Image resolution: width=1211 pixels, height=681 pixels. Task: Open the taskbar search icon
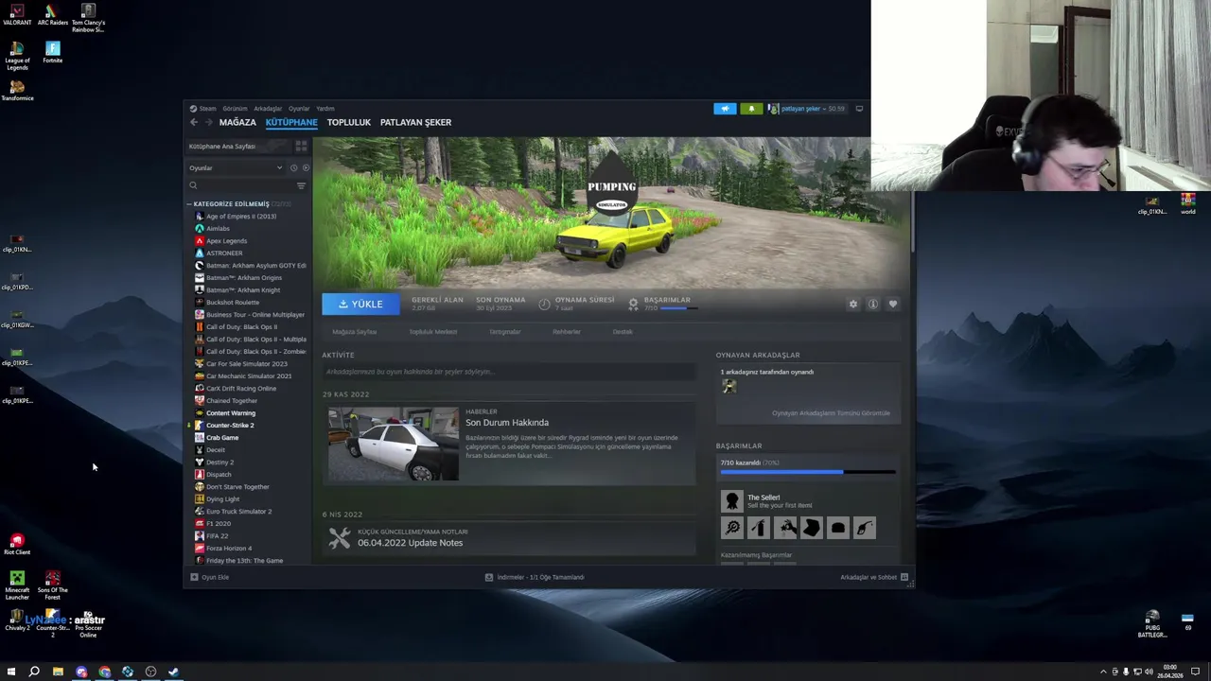point(34,672)
